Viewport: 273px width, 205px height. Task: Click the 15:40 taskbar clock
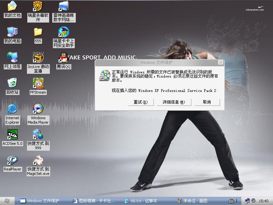pos(263,201)
